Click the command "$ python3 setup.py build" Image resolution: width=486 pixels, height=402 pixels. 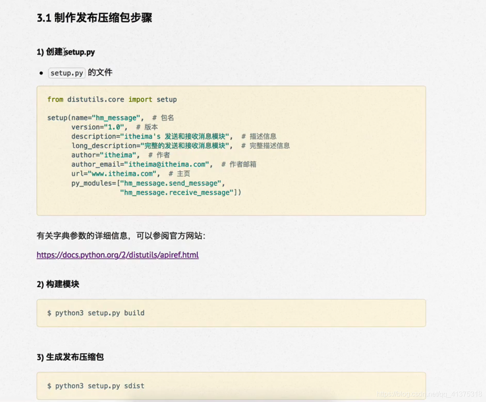click(96, 313)
